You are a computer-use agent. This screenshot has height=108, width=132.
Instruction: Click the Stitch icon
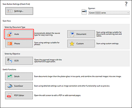10,76
